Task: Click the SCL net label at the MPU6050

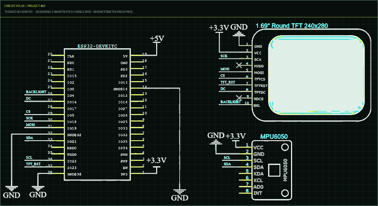Action: tap(227, 158)
